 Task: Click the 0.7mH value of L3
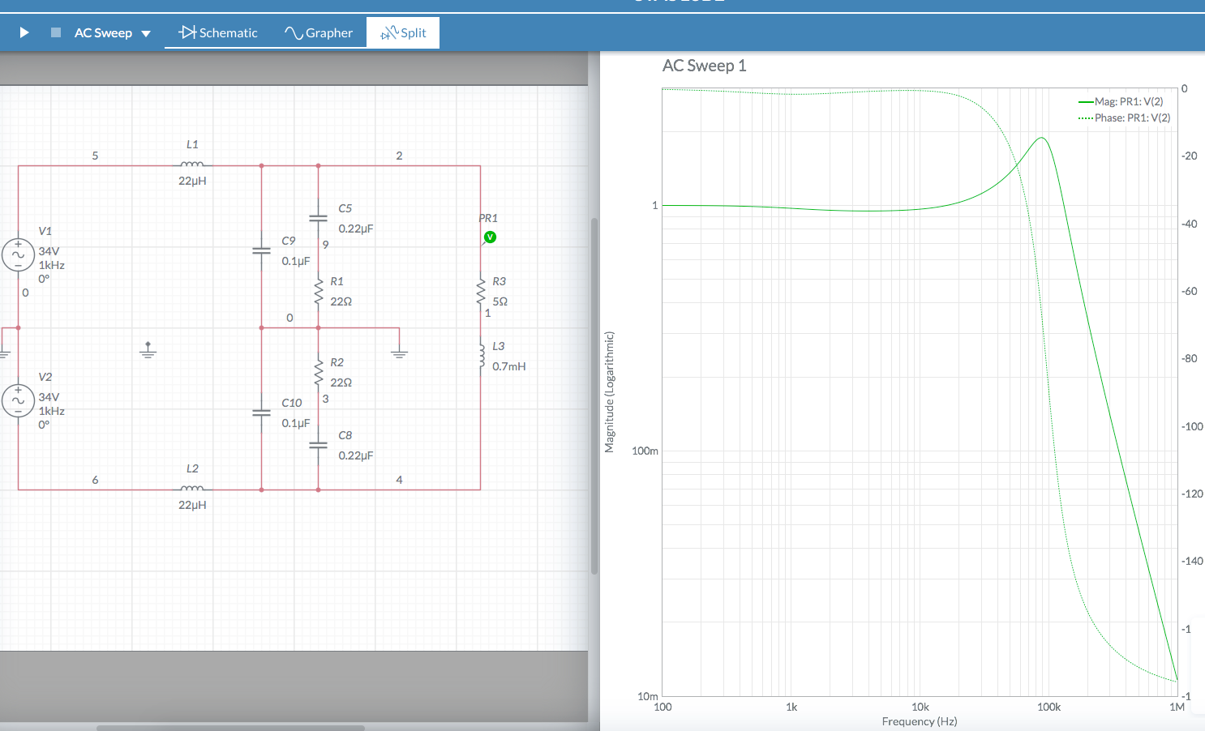point(509,366)
